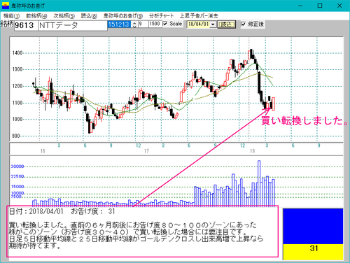
Task: Click the 銘柄 label
Action: 7,24
